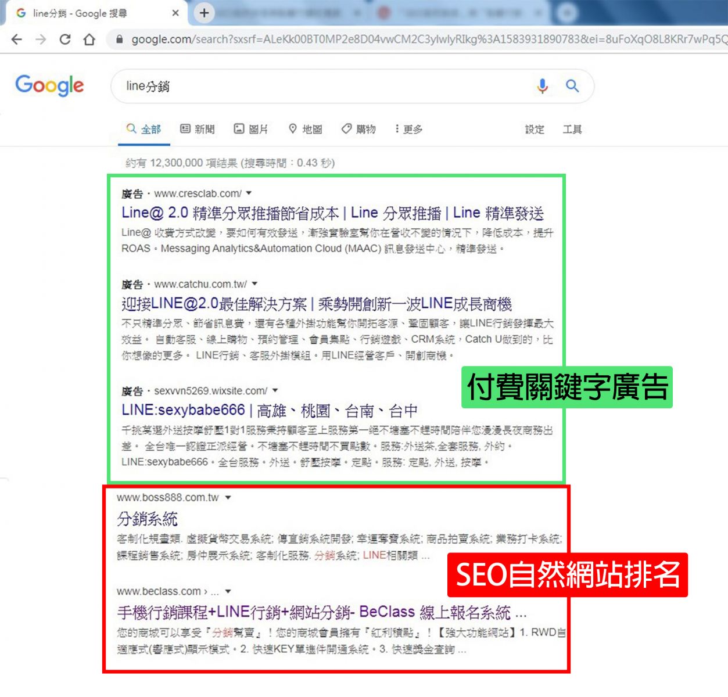728x697 pixels.
Task: Open the 分銷系統 result link
Action: 147,519
